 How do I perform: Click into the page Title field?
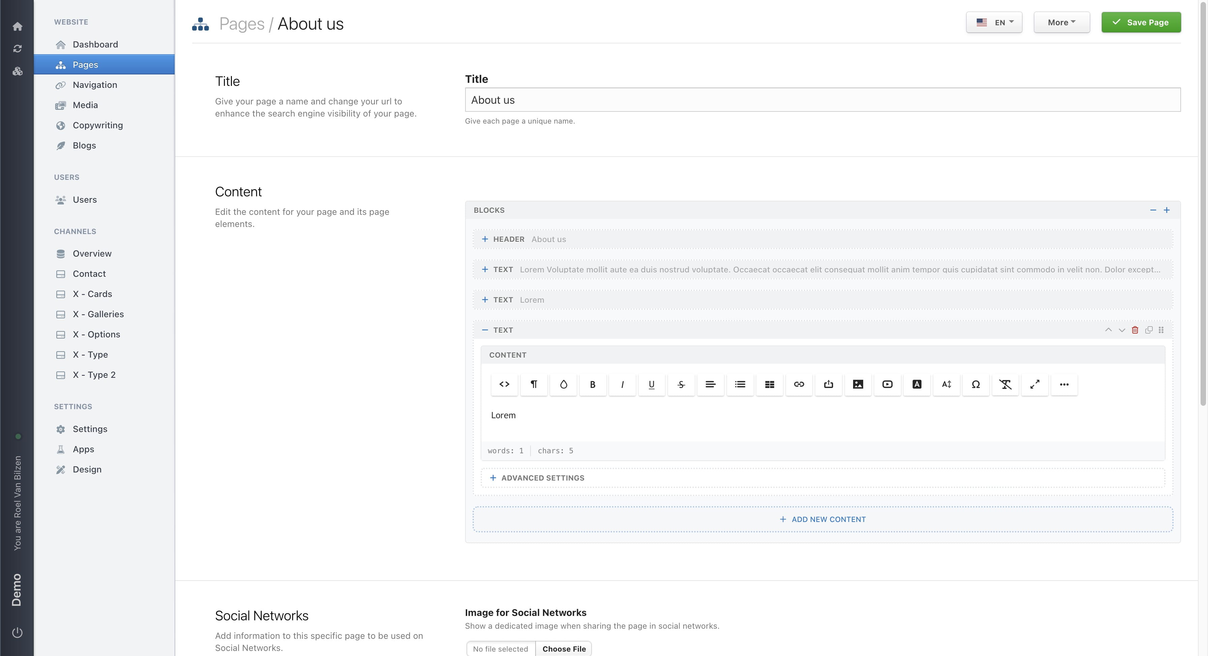pyautogui.click(x=822, y=100)
